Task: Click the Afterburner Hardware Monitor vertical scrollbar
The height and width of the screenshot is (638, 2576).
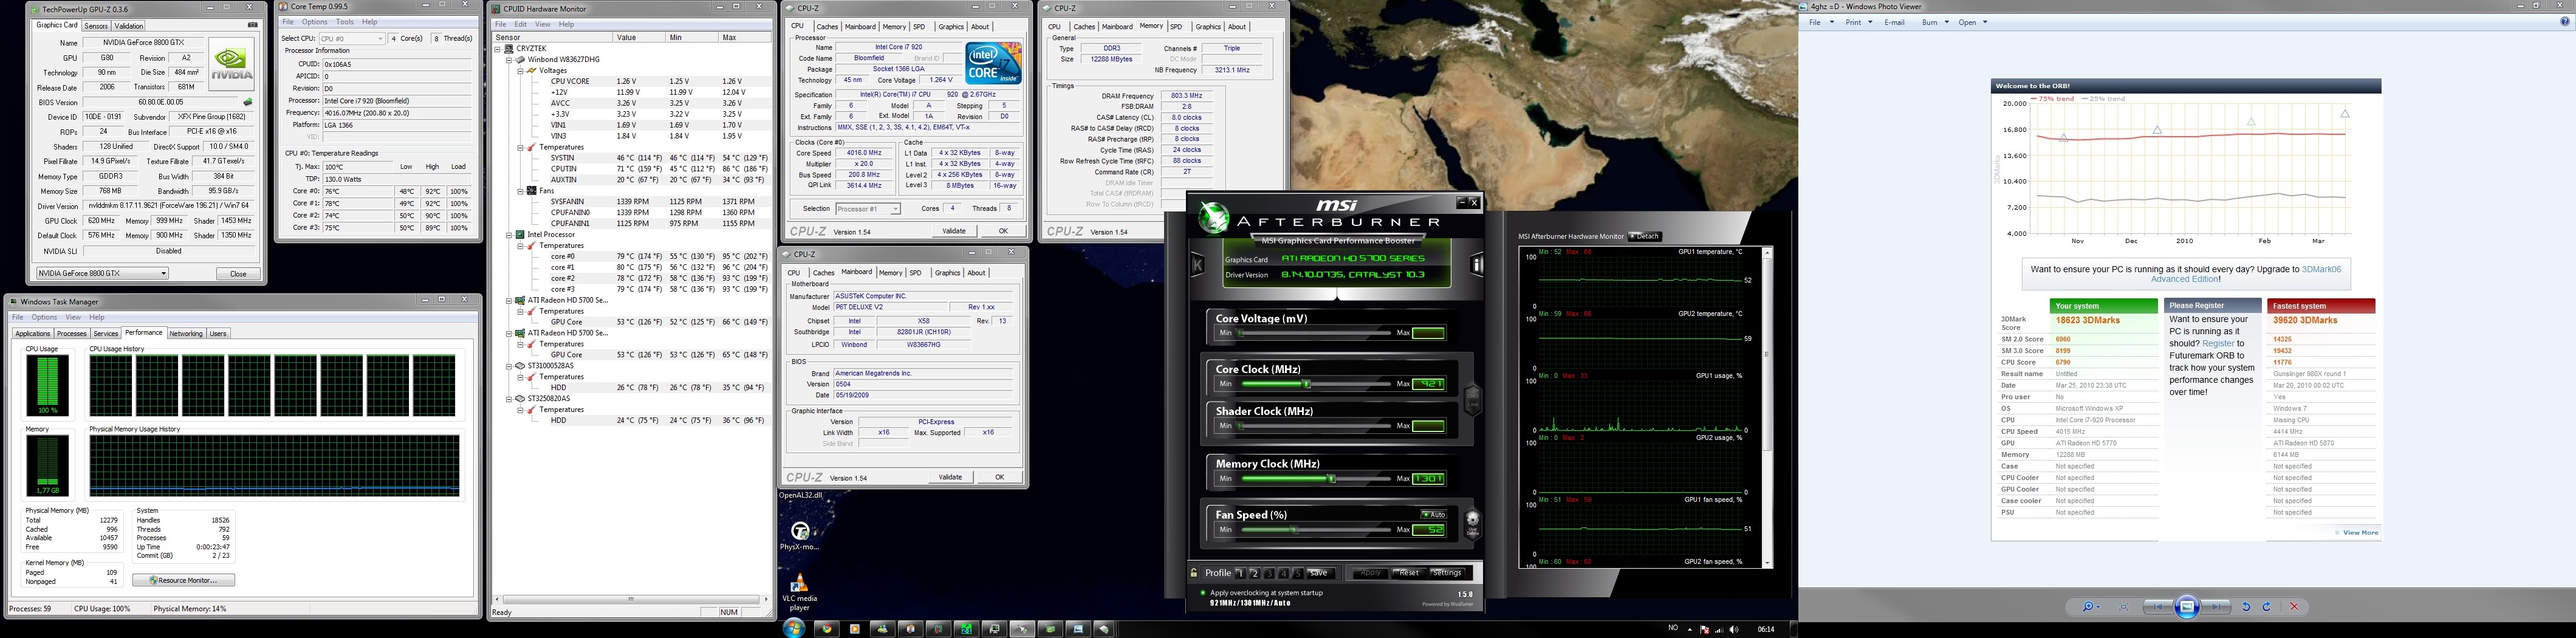Action: [x=1767, y=406]
